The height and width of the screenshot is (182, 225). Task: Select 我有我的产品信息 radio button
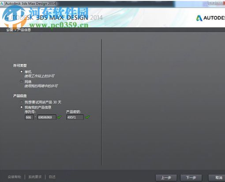point(22,107)
